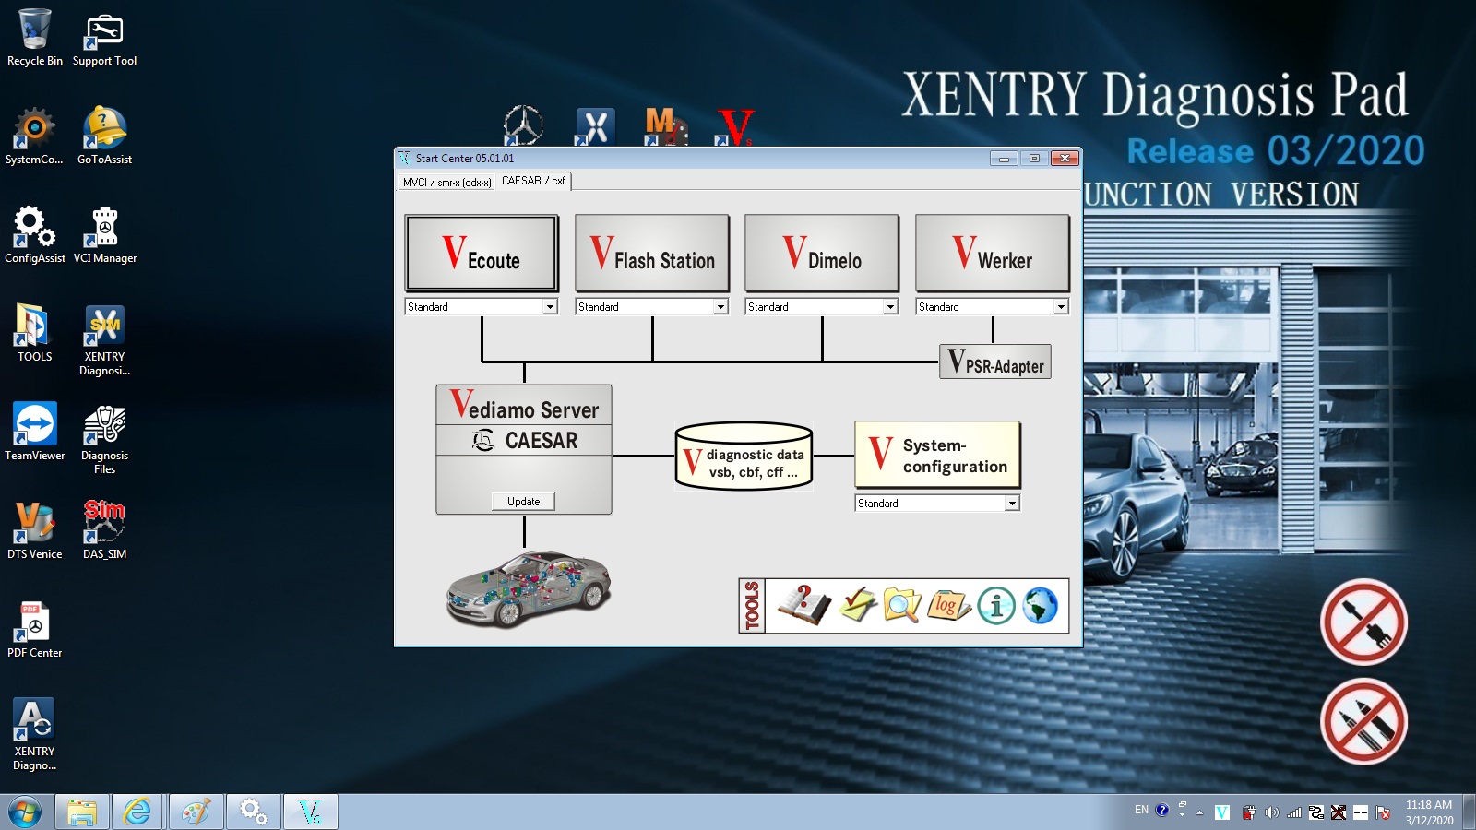Open the diagnostic data database symbol
Screen dimensions: 1476x830
[x=744, y=456]
